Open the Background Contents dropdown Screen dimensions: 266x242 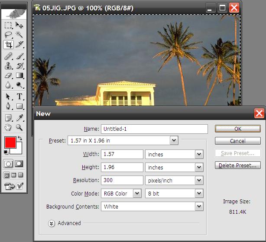(199, 206)
